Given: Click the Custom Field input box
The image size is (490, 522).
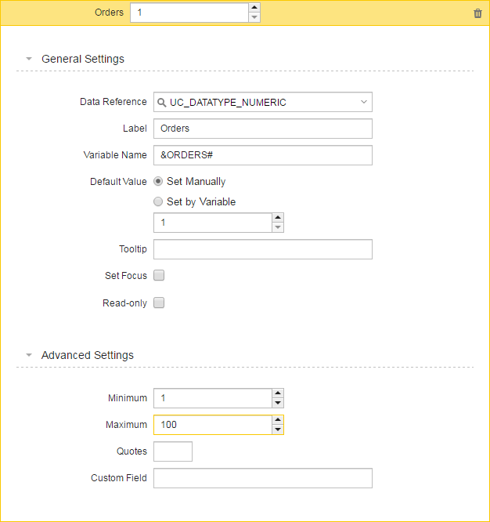Looking at the screenshot, I should (x=263, y=478).
